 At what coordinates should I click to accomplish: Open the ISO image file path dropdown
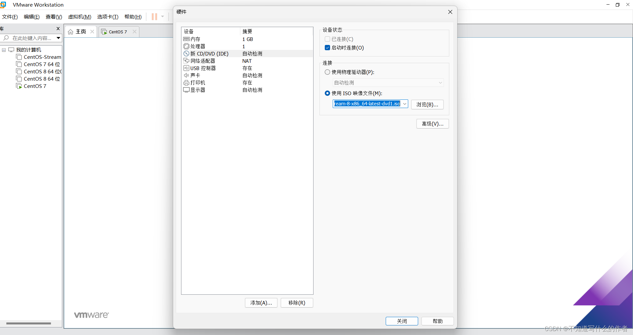point(405,104)
